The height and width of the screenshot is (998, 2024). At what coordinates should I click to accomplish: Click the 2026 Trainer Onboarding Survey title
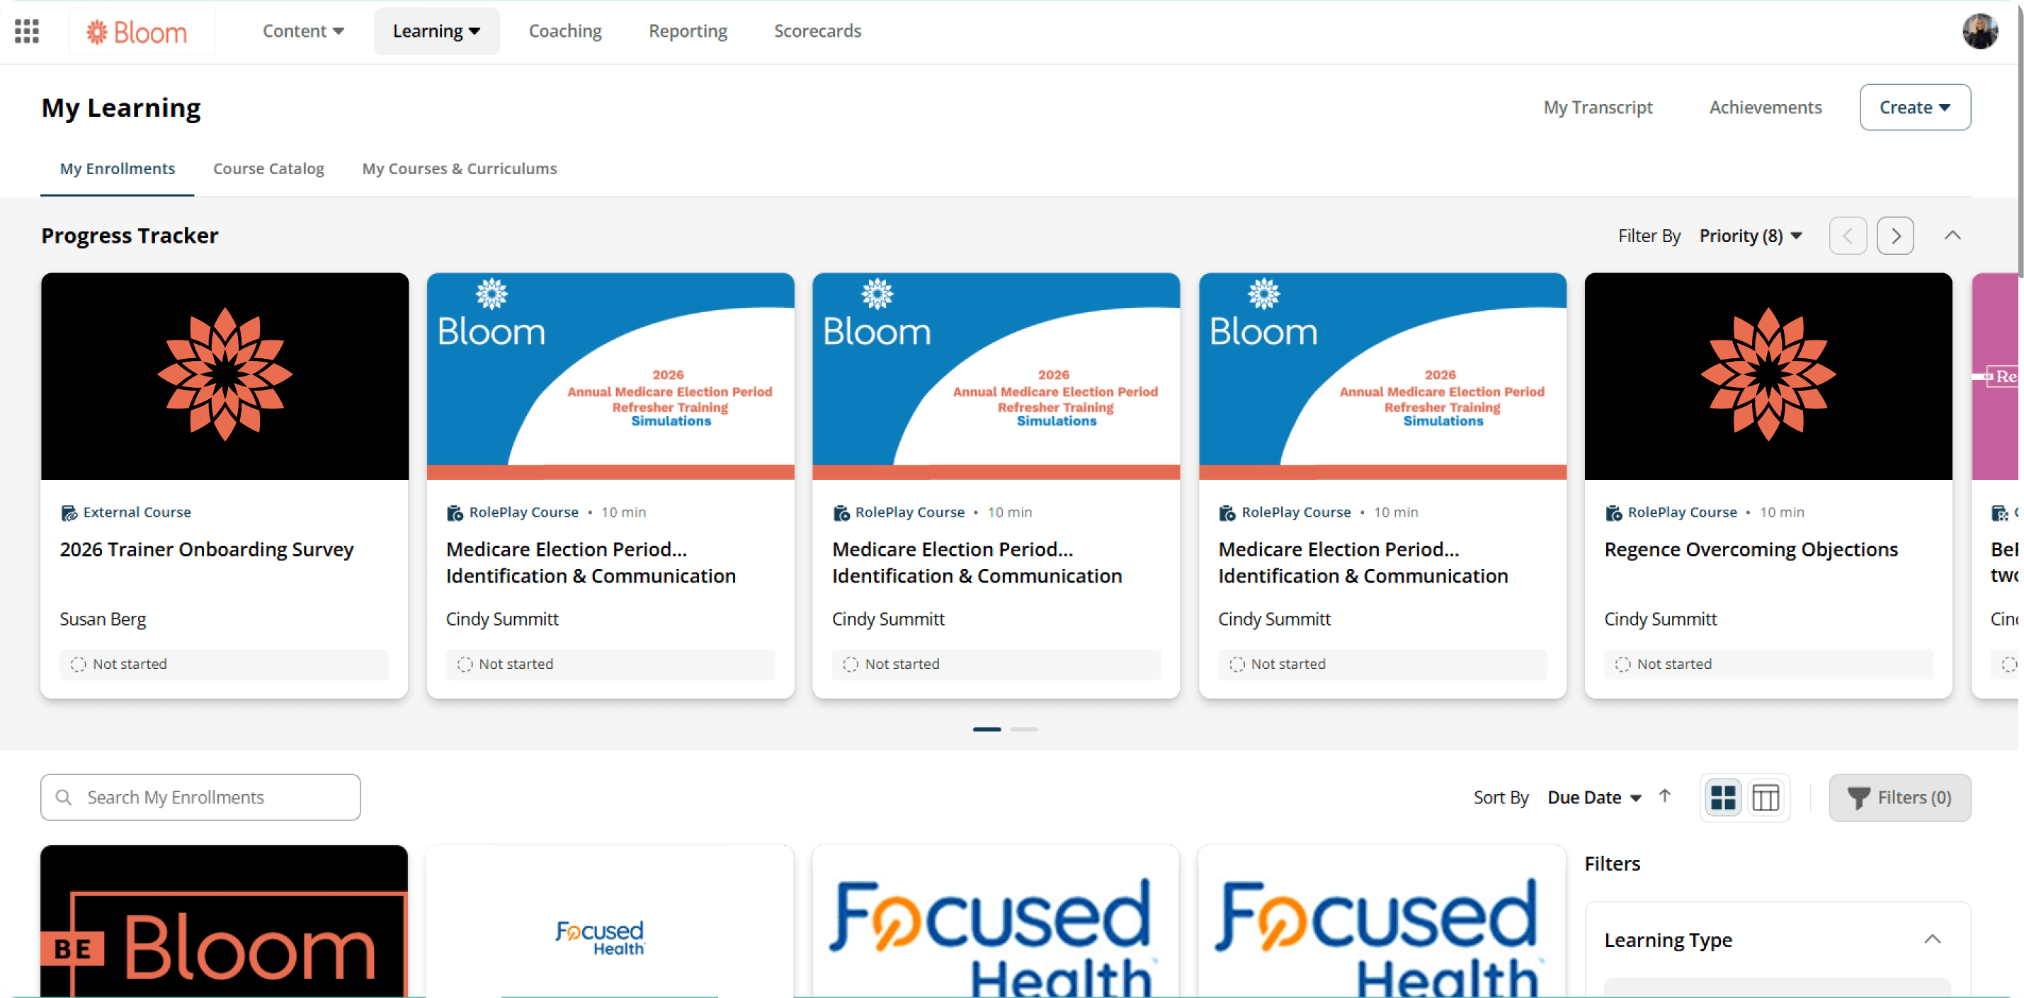pos(207,550)
